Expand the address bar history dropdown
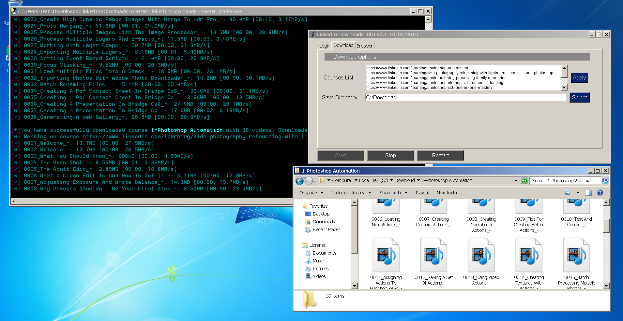The height and width of the screenshot is (321, 623). [x=516, y=181]
